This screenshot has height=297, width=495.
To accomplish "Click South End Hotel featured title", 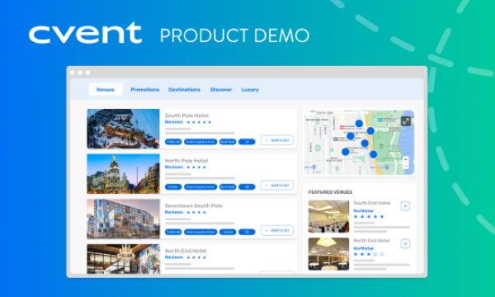I will coord(372,203).
